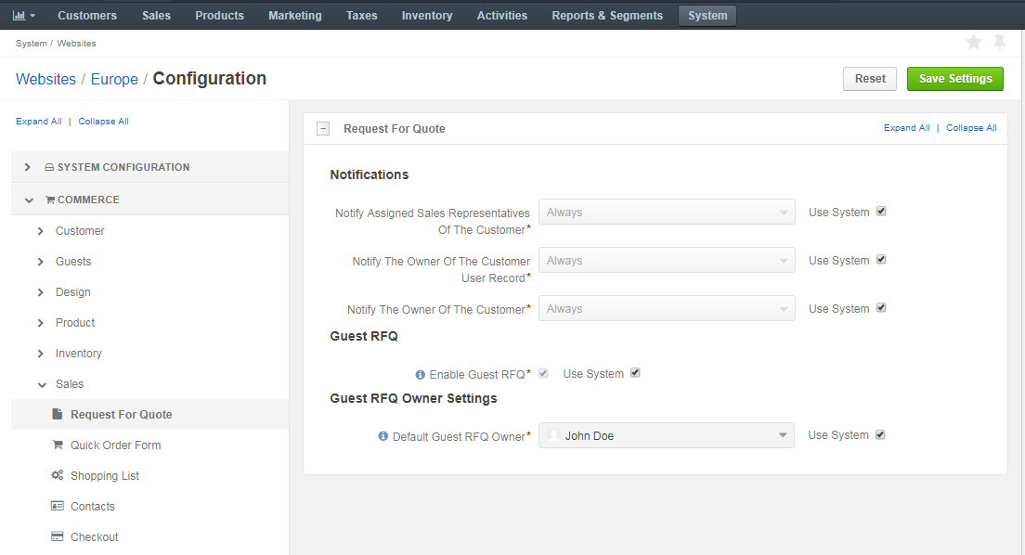Select Contacts tree item
The image size is (1025, 555).
click(x=92, y=507)
